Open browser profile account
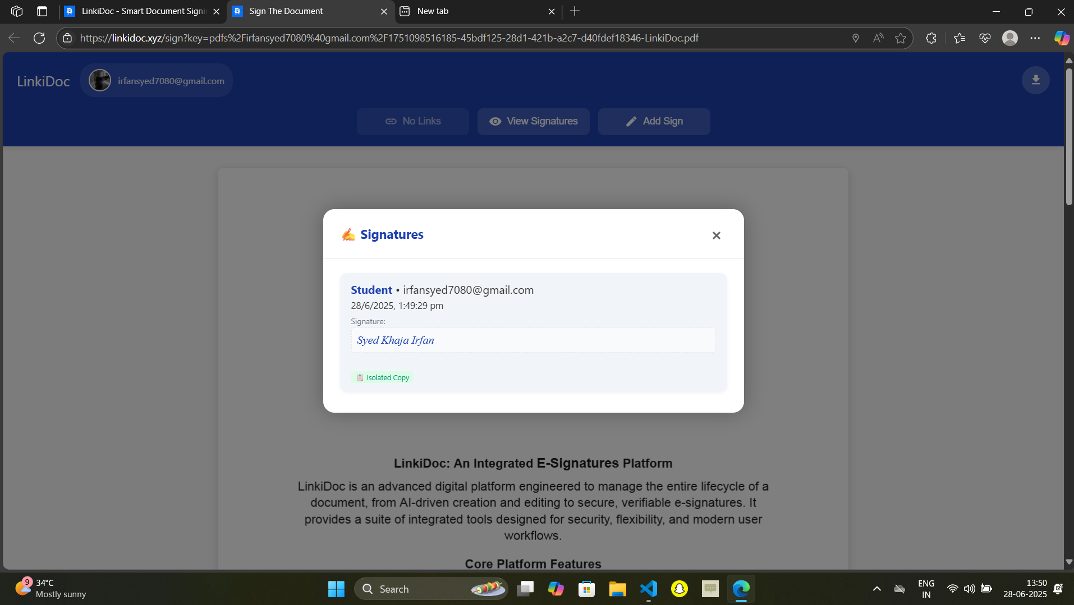This screenshot has width=1074, height=605. click(x=1010, y=38)
